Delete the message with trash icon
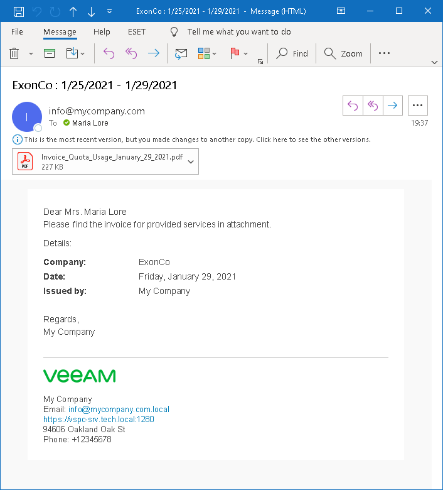The width and height of the screenshot is (443, 490). (x=14, y=53)
